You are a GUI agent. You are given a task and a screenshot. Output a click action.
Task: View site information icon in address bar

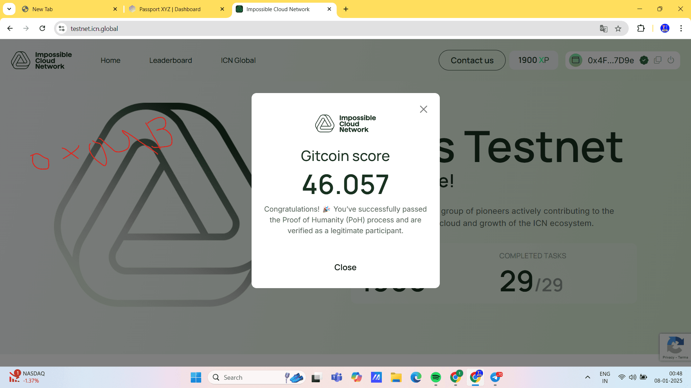(62, 29)
